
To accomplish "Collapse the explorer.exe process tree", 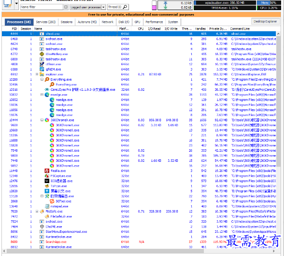I will pos(37,74).
